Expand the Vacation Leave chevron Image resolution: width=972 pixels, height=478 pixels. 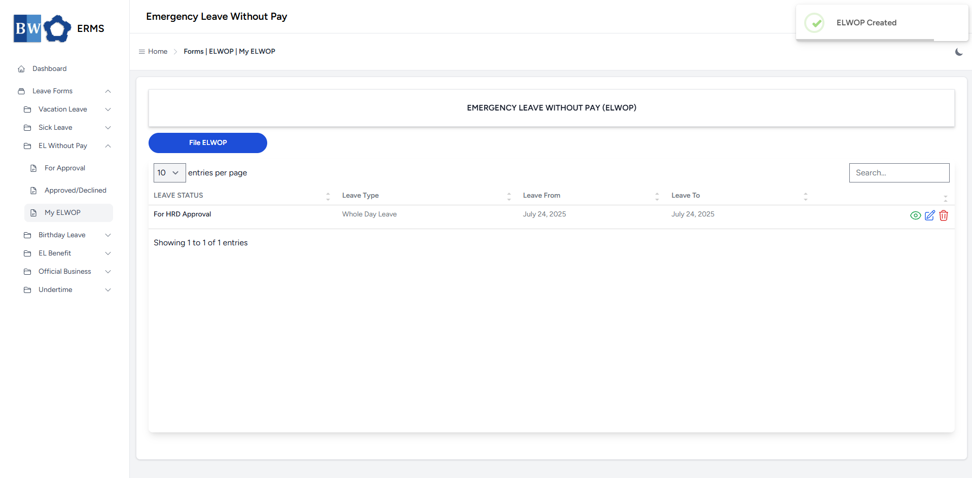108,109
